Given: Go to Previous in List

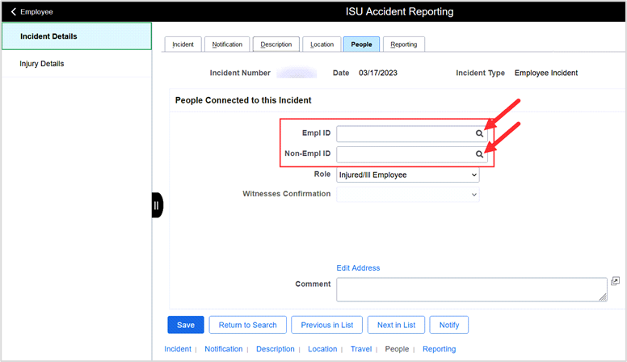Looking at the screenshot, I should pyautogui.click(x=326, y=325).
